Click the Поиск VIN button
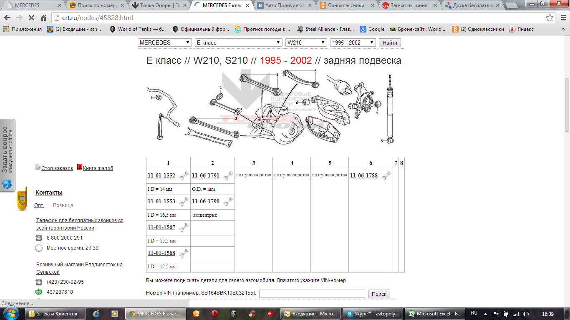The width and height of the screenshot is (570, 320). point(379,294)
